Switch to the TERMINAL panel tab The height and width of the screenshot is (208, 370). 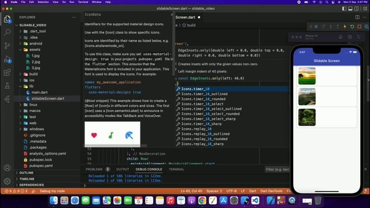(176, 169)
